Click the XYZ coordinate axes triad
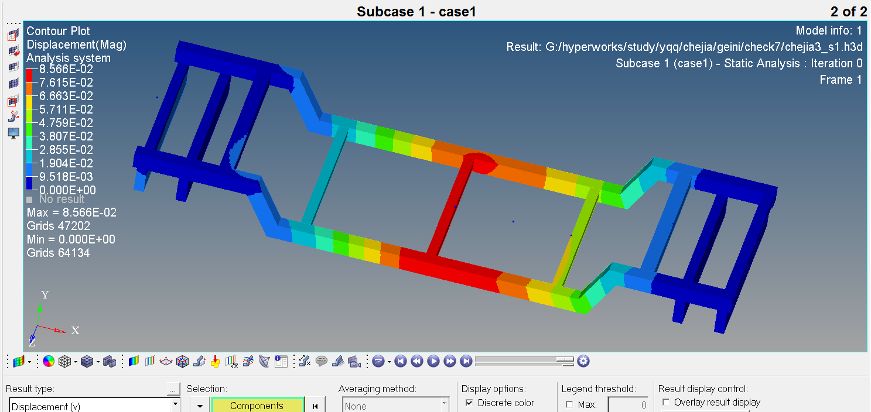The height and width of the screenshot is (412, 871). tap(53, 318)
